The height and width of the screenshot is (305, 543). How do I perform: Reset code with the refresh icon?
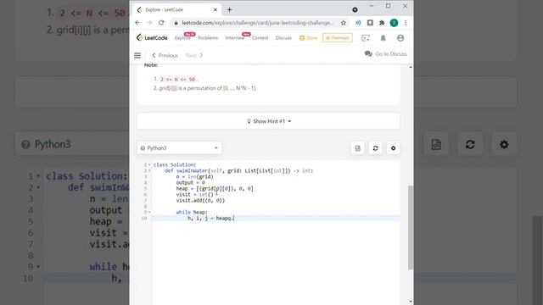[x=375, y=148]
